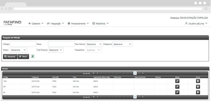211x106 pixels.
Task: Sort by Placa column header
Action: (75, 77)
